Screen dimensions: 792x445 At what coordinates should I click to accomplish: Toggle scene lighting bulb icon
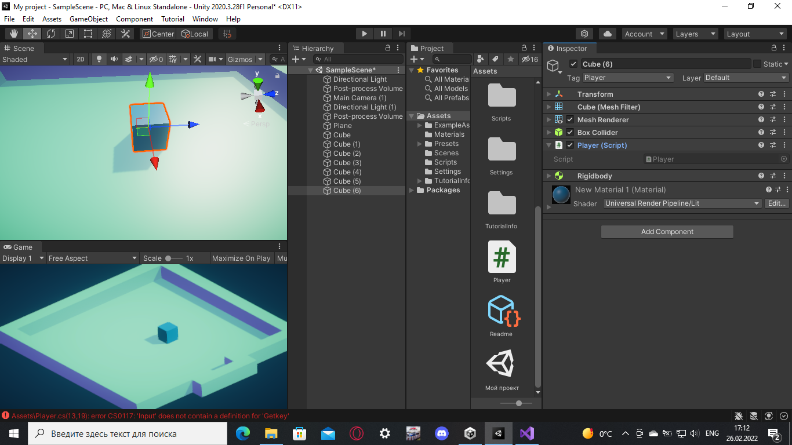99,59
